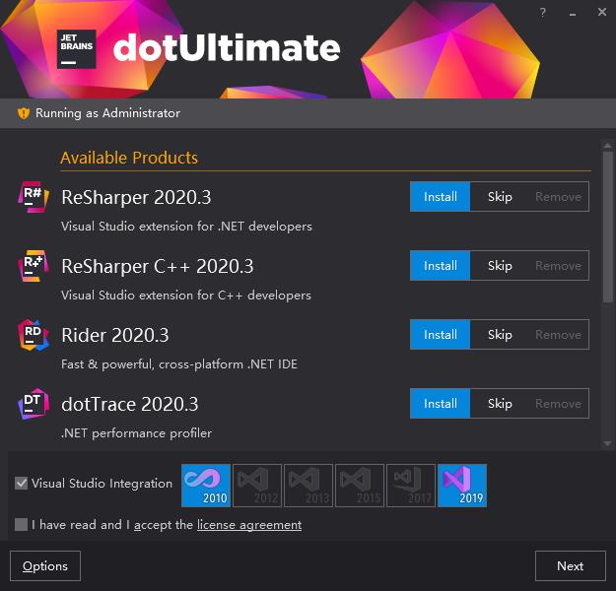616x591 pixels.
Task: Toggle Visual Studio 2013 integration
Action: click(308, 486)
